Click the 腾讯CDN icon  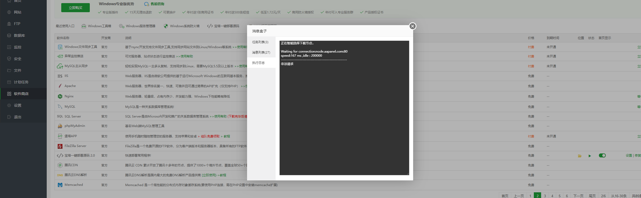point(60,165)
